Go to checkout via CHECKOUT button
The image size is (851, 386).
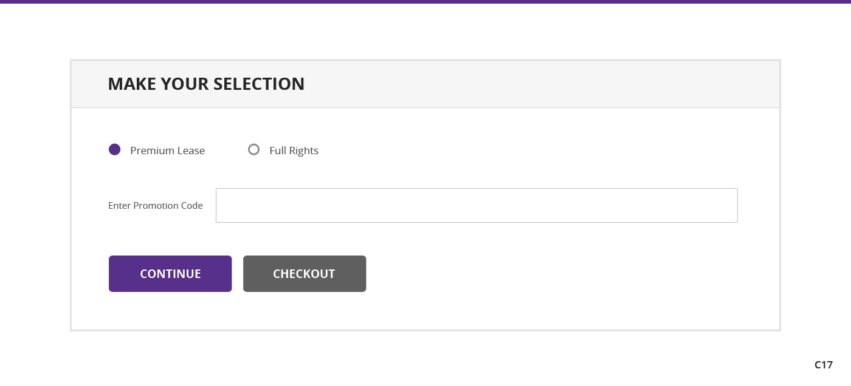tap(305, 274)
